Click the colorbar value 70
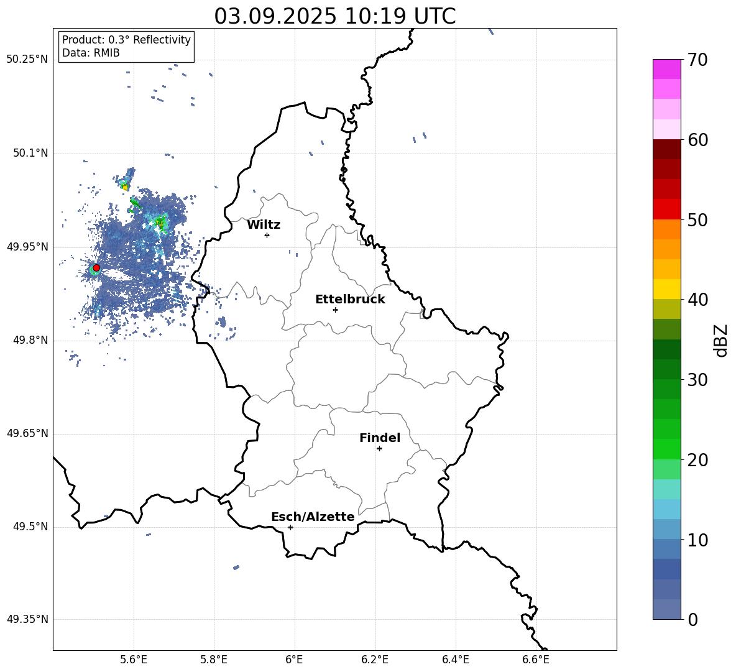 (x=697, y=60)
